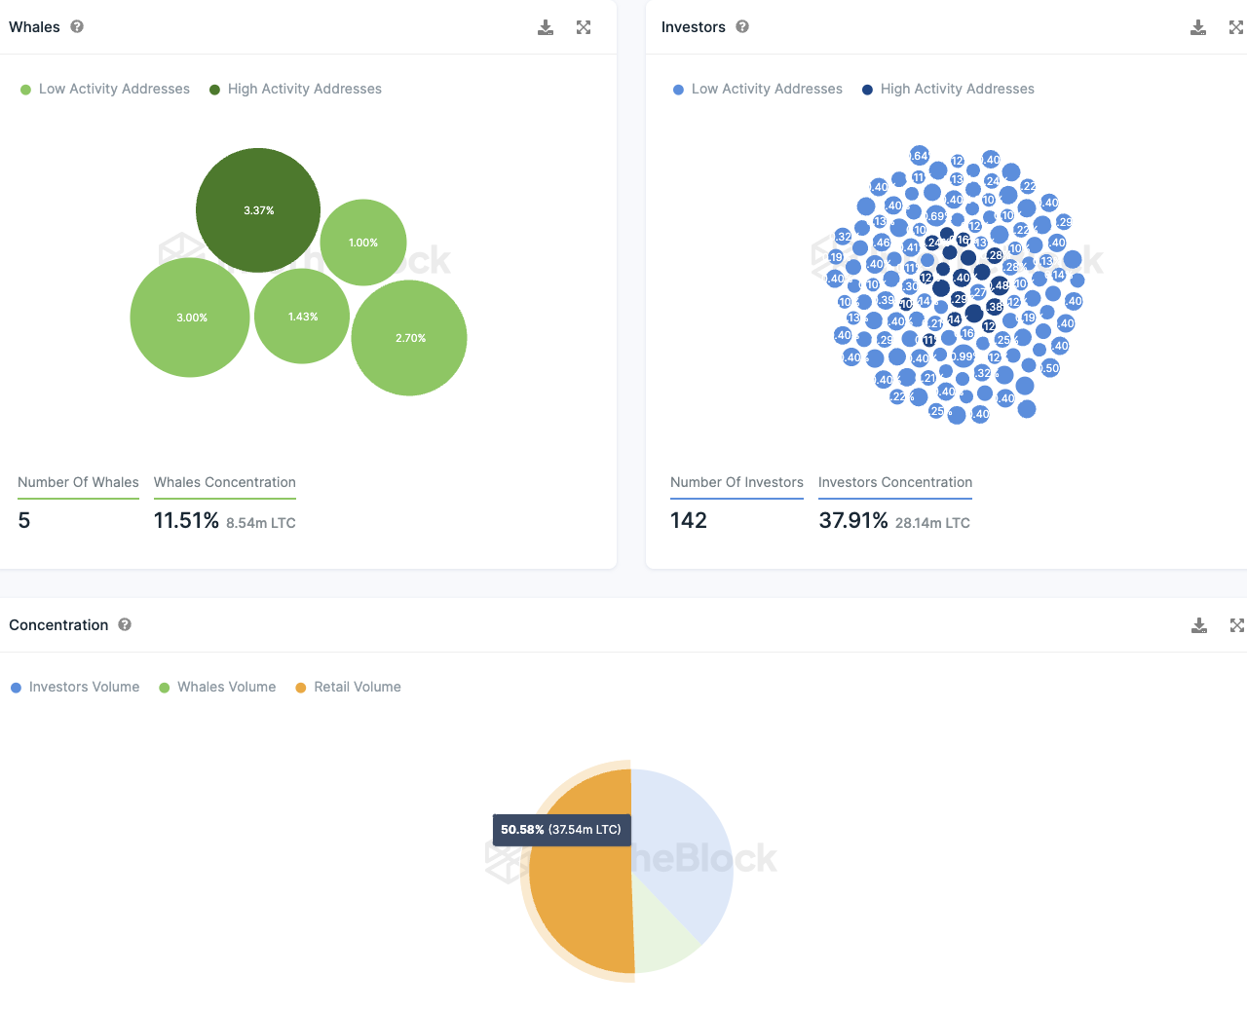The width and height of the screenshot is (1247, 1011).
Task: Select the 3.00% whale bubble
Action: tap(190, 318)
